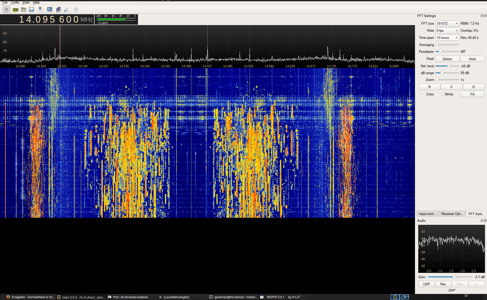Toggle the full screen arrows icon
The height and width of the screenshot is (300, 487).
pos(76,10)
